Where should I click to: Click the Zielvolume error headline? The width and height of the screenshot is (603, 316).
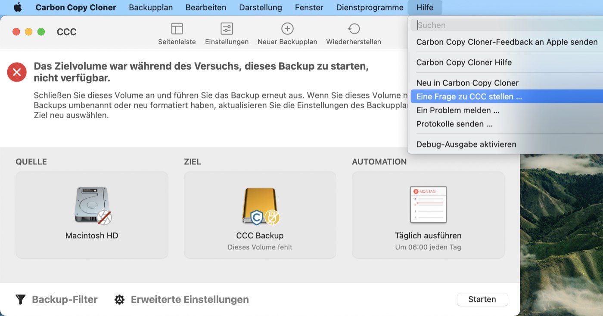click(201, 72)
